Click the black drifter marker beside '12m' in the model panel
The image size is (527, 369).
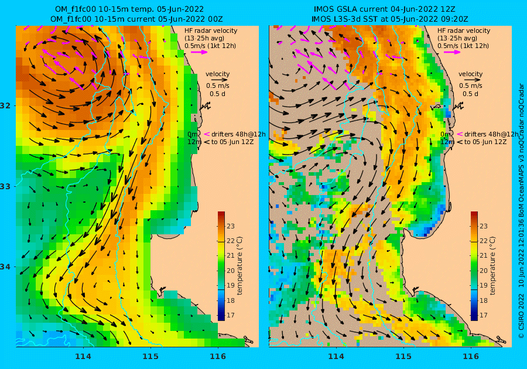(207, 142)
